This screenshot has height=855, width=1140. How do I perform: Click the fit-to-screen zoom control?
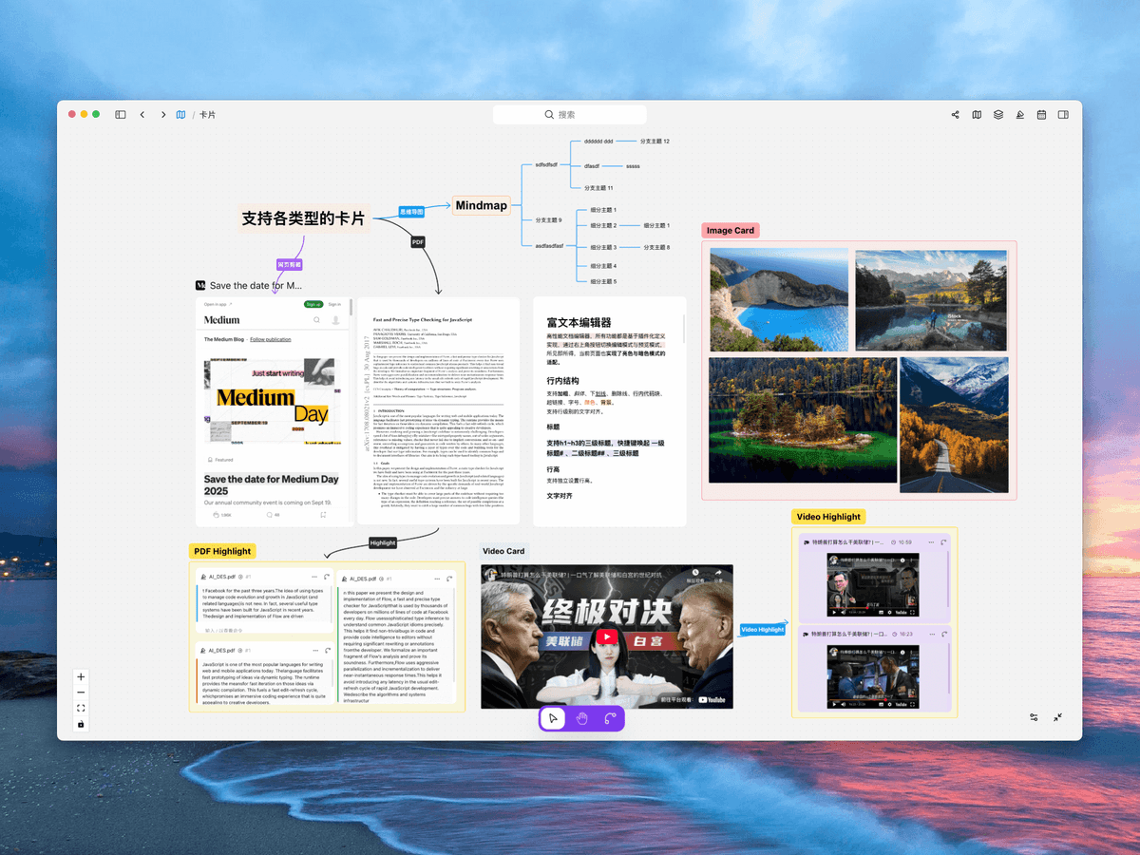(x=81, y=707)
